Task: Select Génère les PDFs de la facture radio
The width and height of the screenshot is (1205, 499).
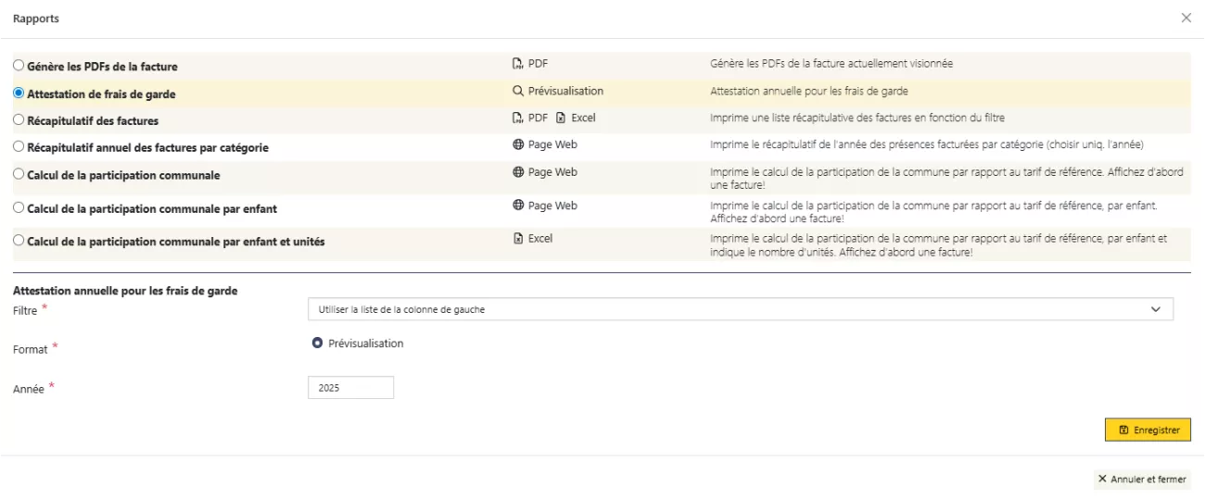Action: tap(19, 67)
